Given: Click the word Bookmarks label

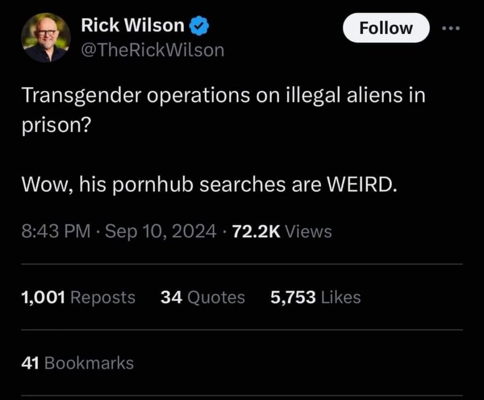Looking at the screenshot, I should click(89, 363).
